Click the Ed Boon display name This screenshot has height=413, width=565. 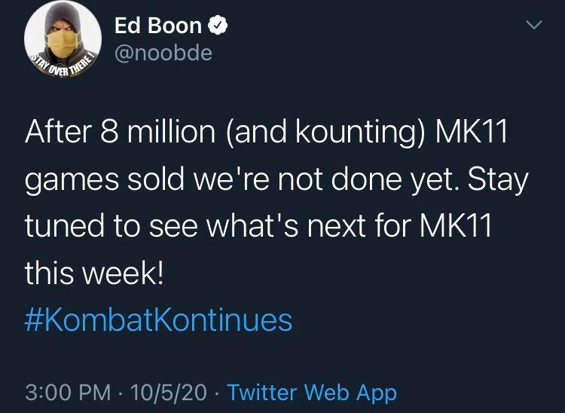point(158,26)
